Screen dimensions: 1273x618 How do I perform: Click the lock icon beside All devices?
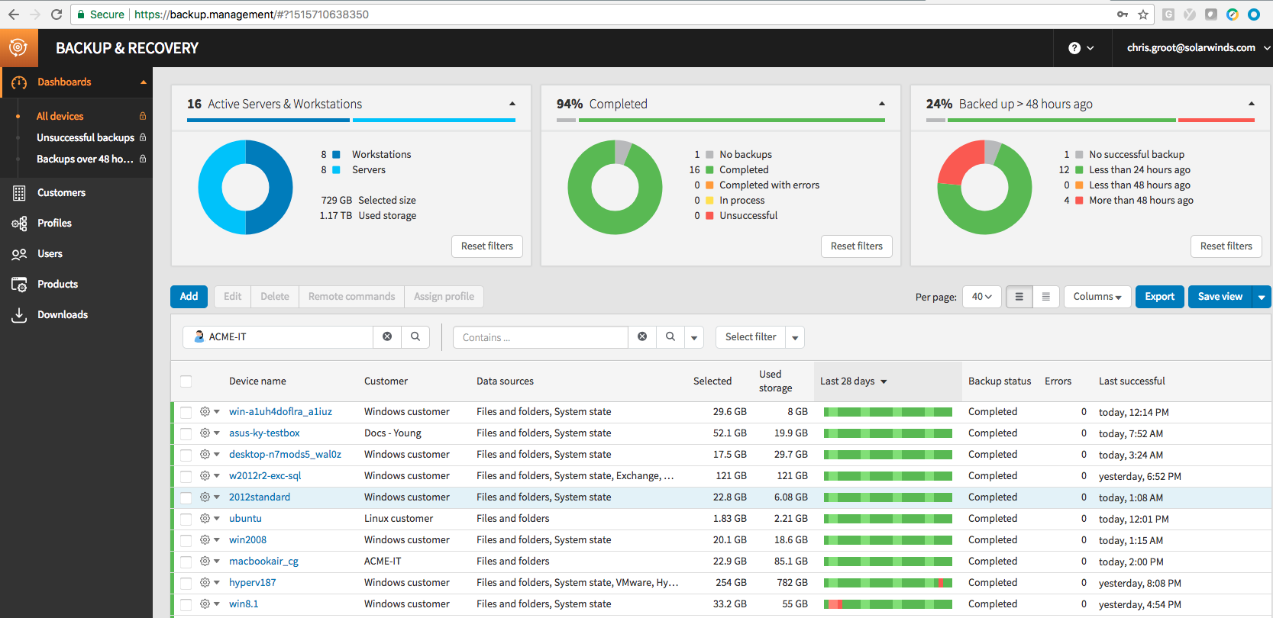pyautogui.click(x=143, y=116)
